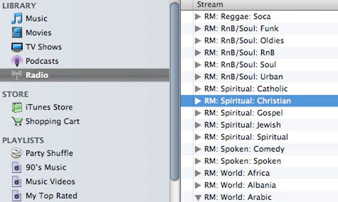Select the row text RM: World: Africa

point(237,173)
